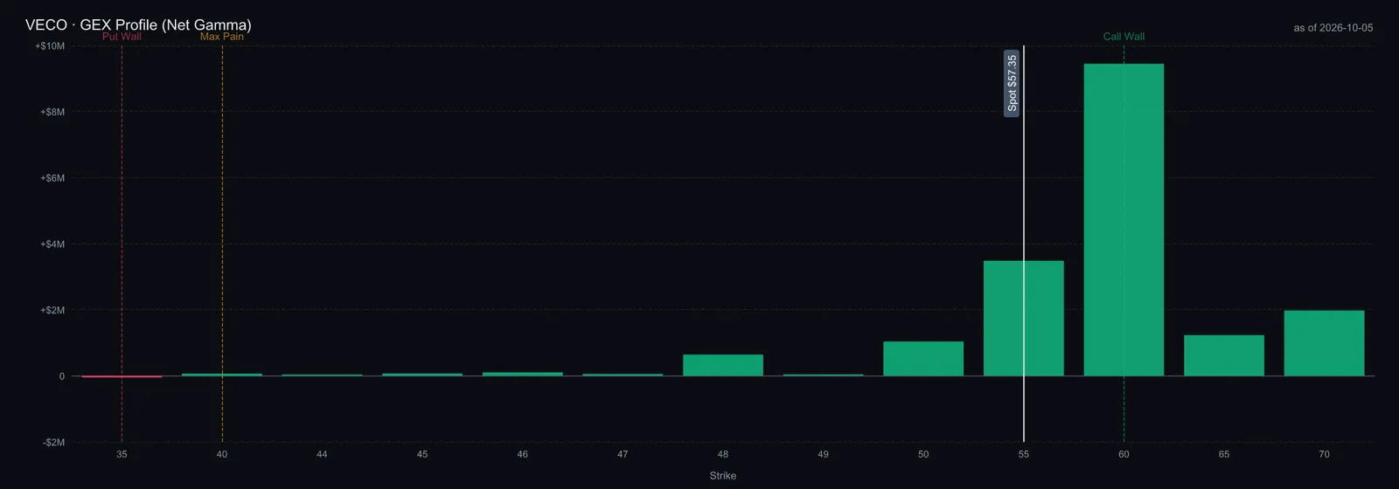The height and width of the screenshot is (489, 1399).
Task: Click the x-axis tick label 40
Action: point(222,454)
